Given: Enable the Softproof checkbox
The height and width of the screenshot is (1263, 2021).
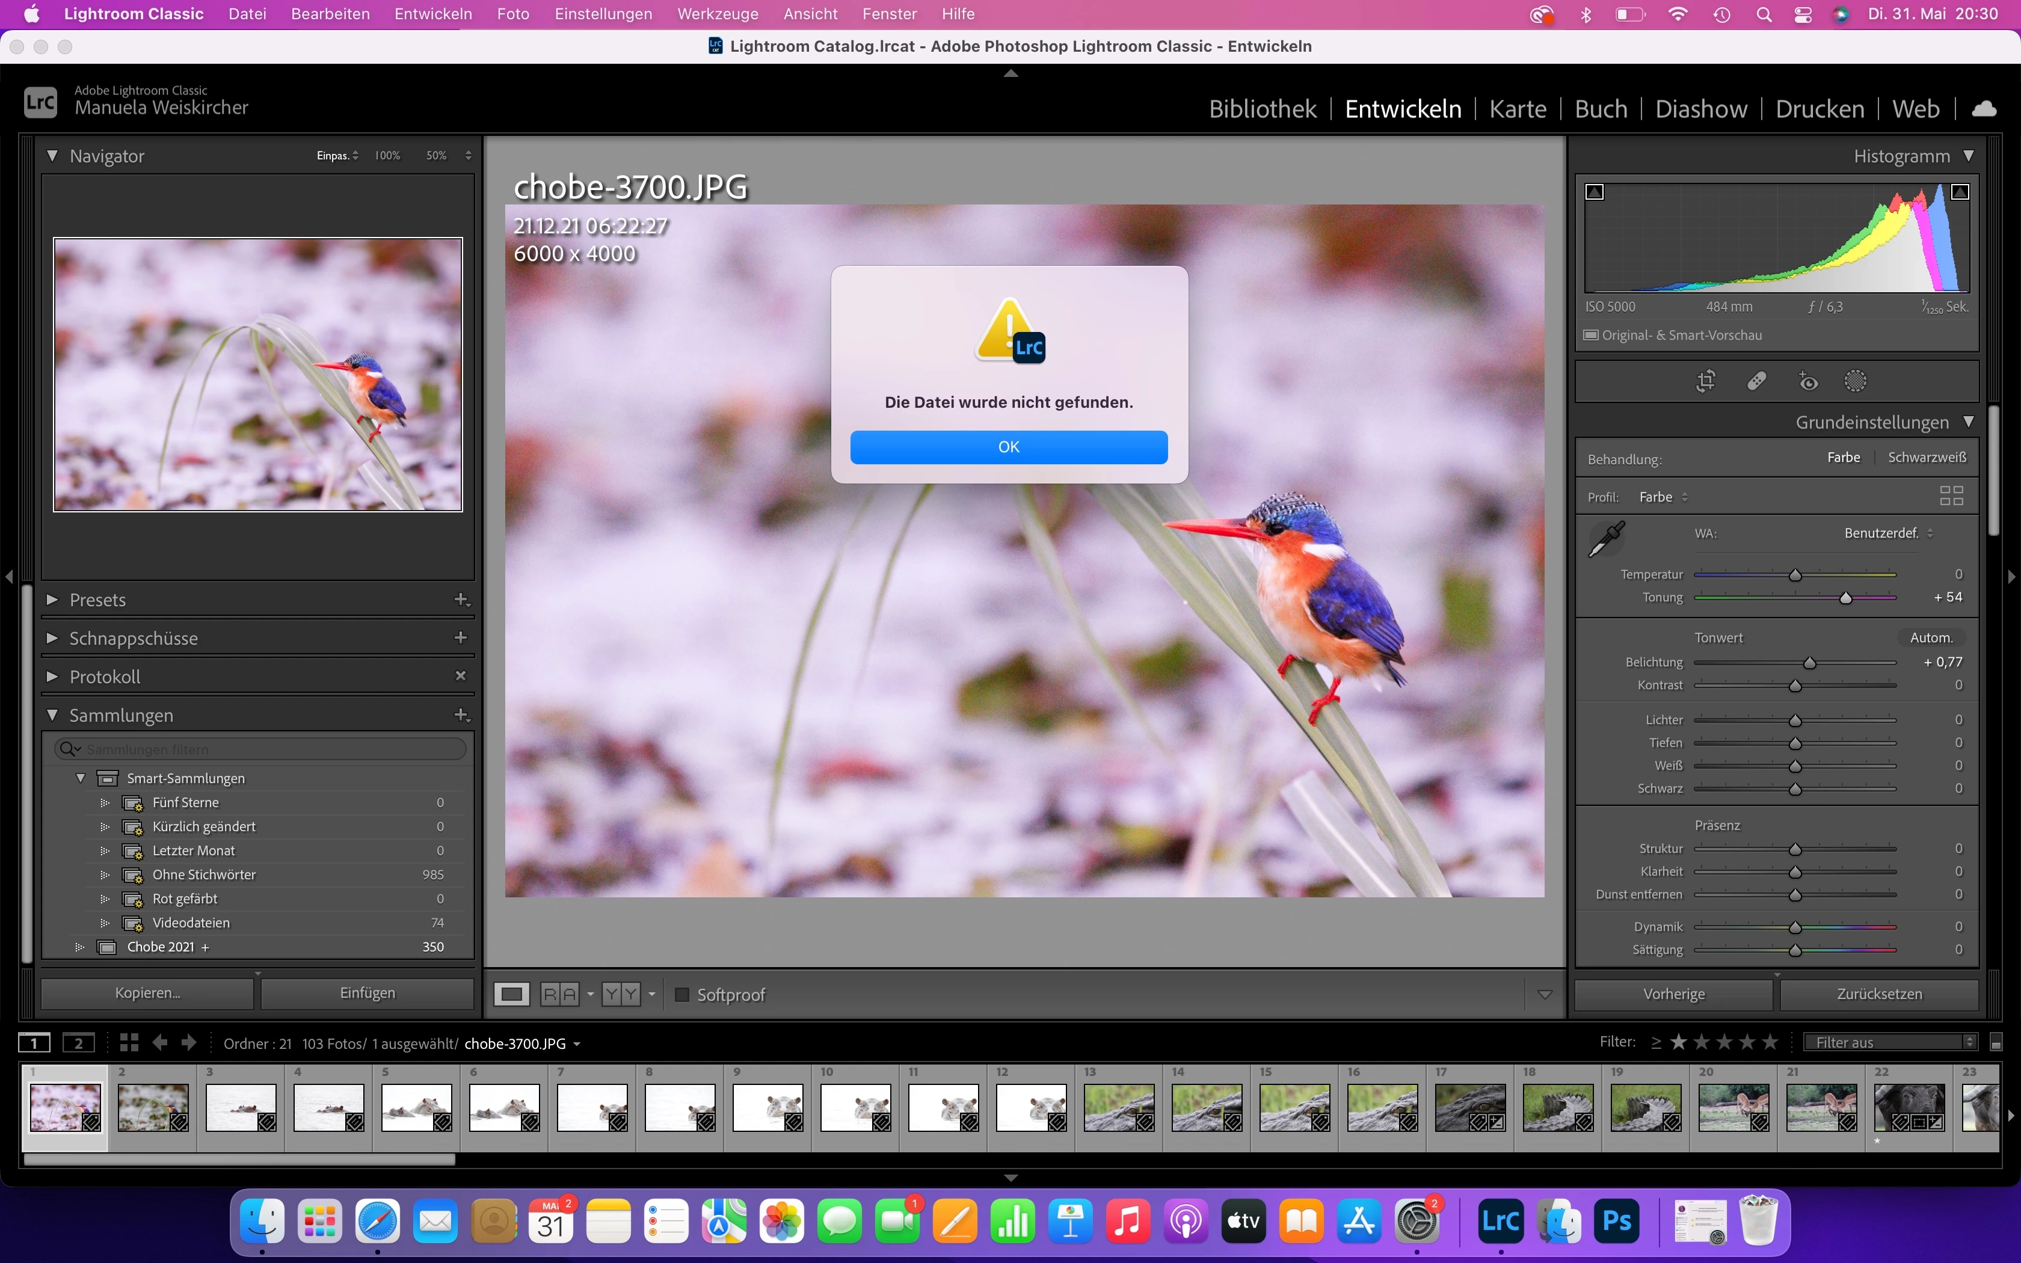Looking at the screenshot, I should (682, 994).
